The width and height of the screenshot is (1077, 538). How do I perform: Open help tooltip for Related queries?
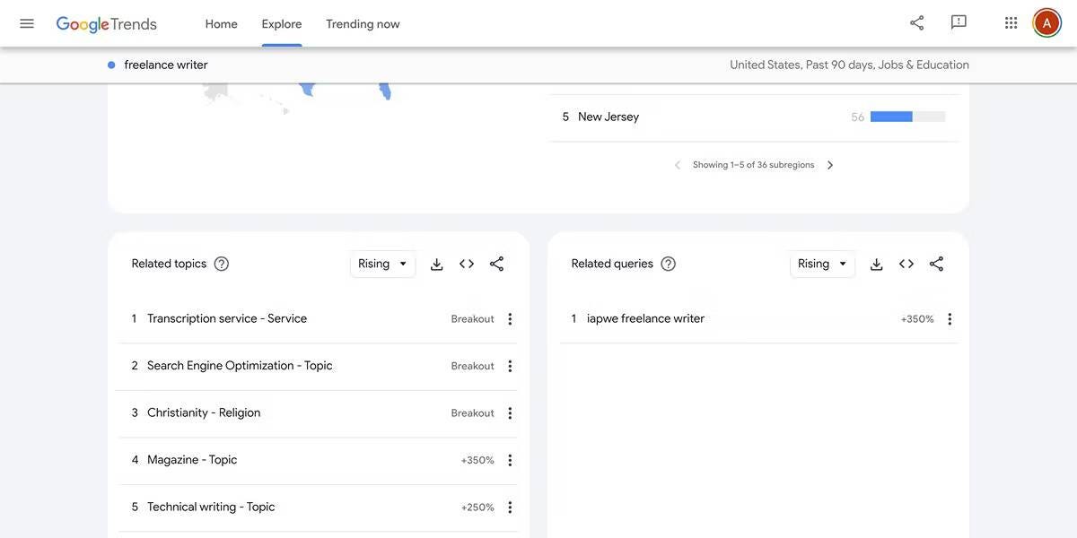[x=668, y=264]
